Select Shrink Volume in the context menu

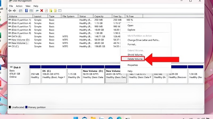(x=136, y=55)
